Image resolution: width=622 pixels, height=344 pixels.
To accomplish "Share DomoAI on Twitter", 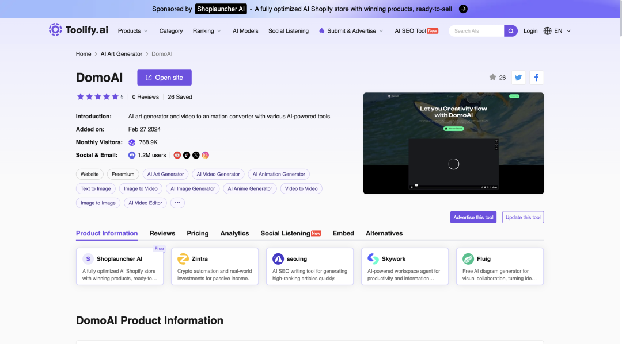I will click(518, 78).
